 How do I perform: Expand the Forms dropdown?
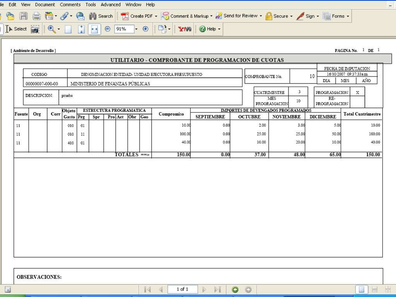(x=348, y=16)
